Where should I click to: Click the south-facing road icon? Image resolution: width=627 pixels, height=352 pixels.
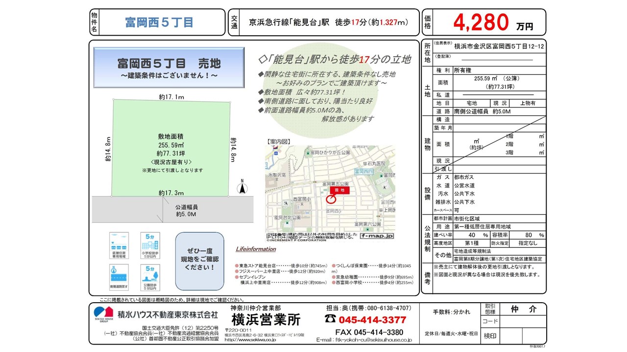pos(119,278)
